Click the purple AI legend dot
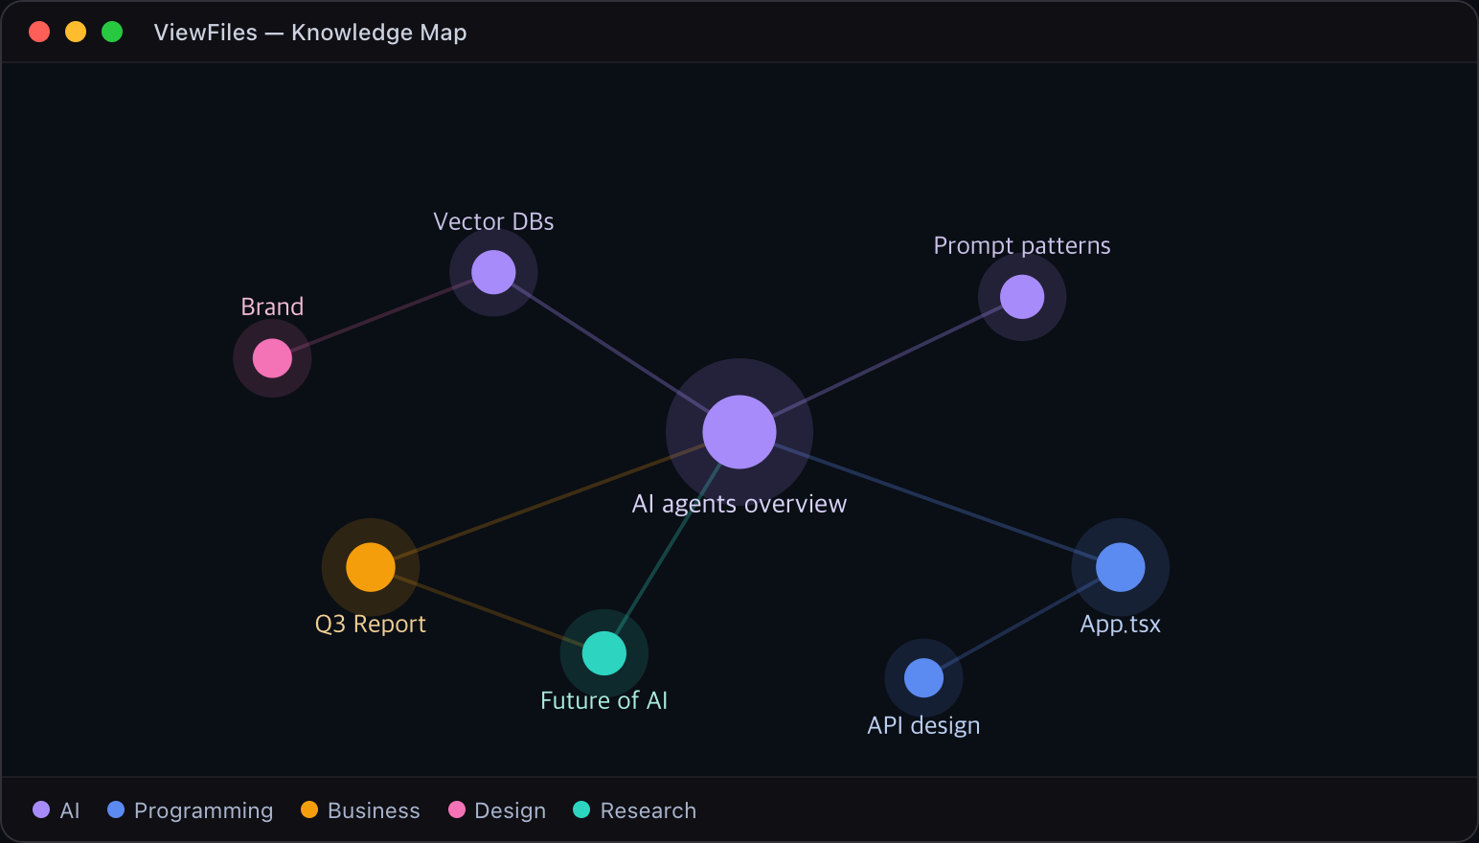Screen dimensions: 1479x843 pos(41,809)
